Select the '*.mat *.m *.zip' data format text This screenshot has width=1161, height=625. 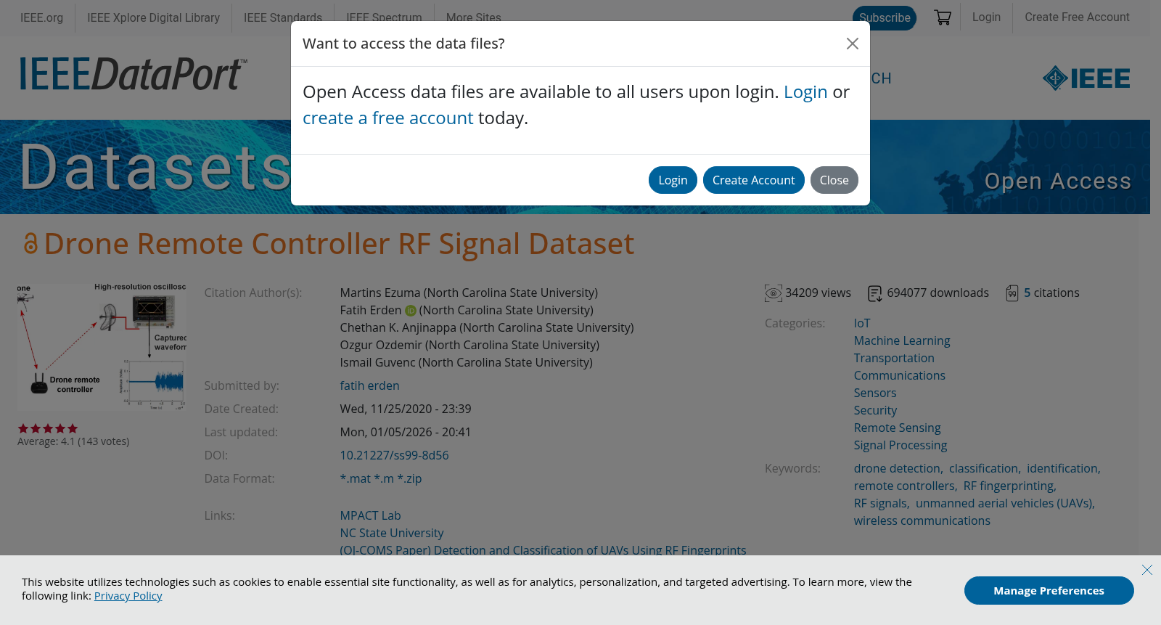tap(380, 479)
